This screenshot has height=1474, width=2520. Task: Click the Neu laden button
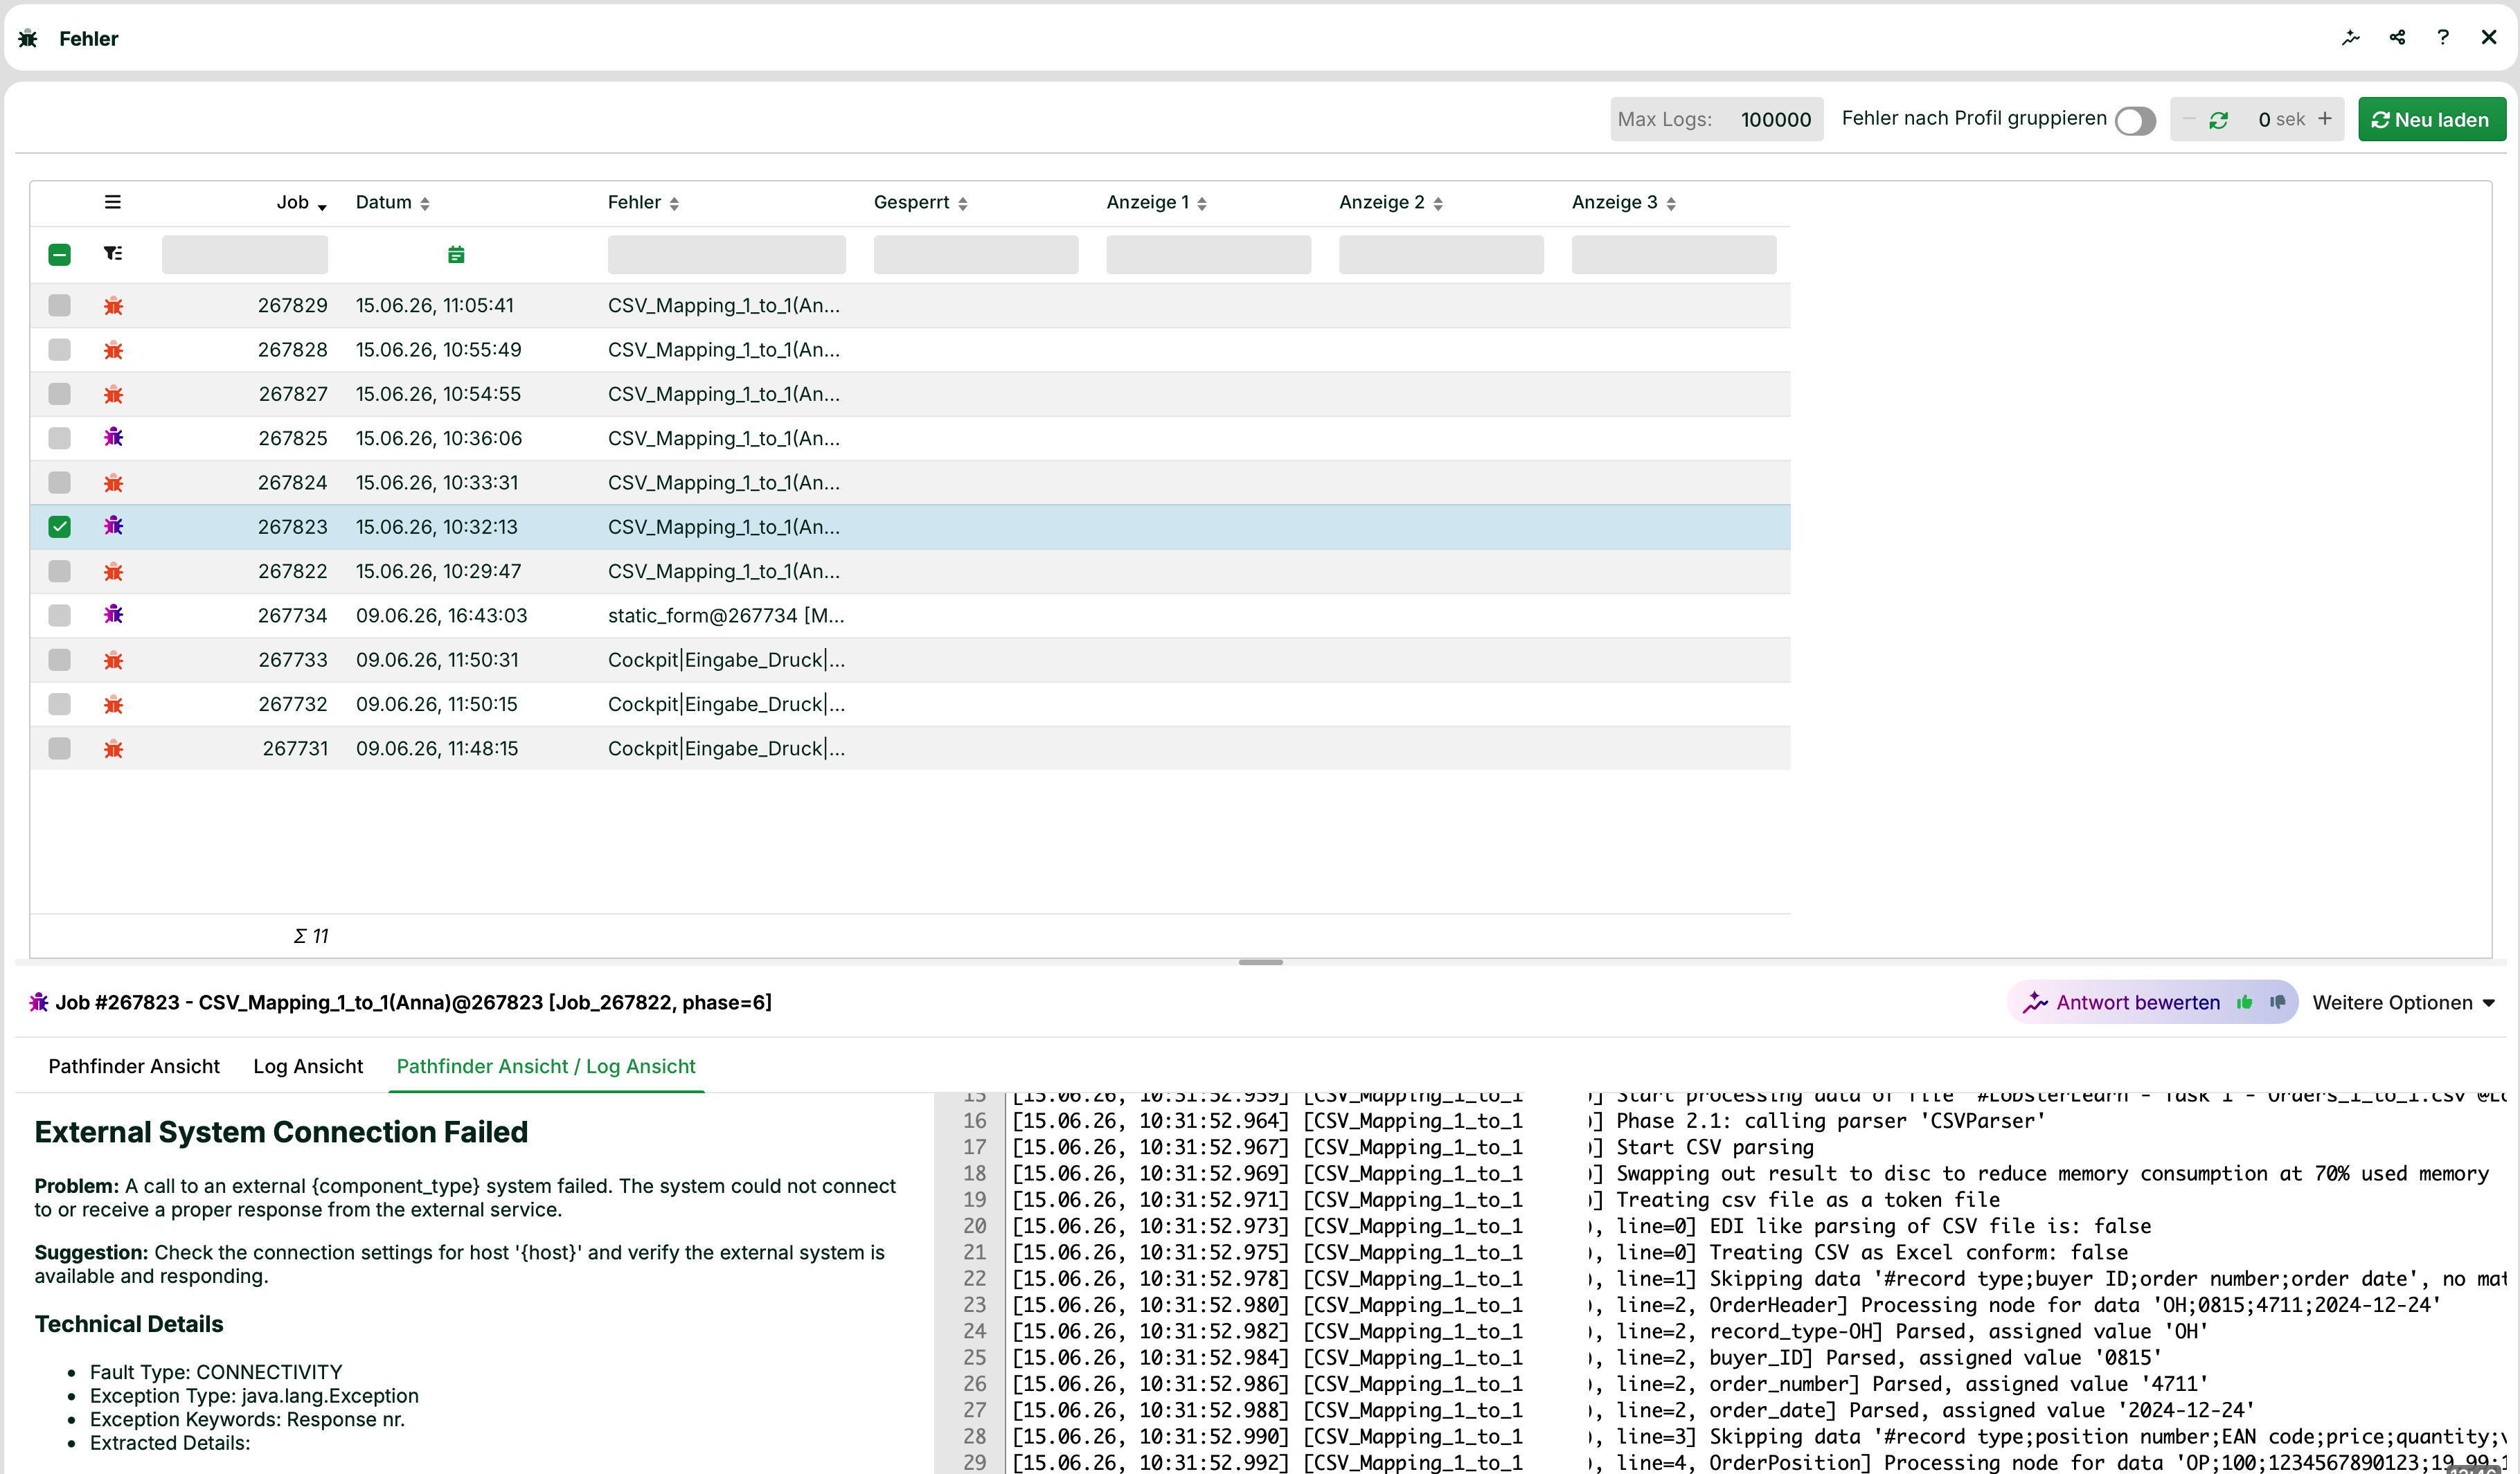(x=2431, y=120)
